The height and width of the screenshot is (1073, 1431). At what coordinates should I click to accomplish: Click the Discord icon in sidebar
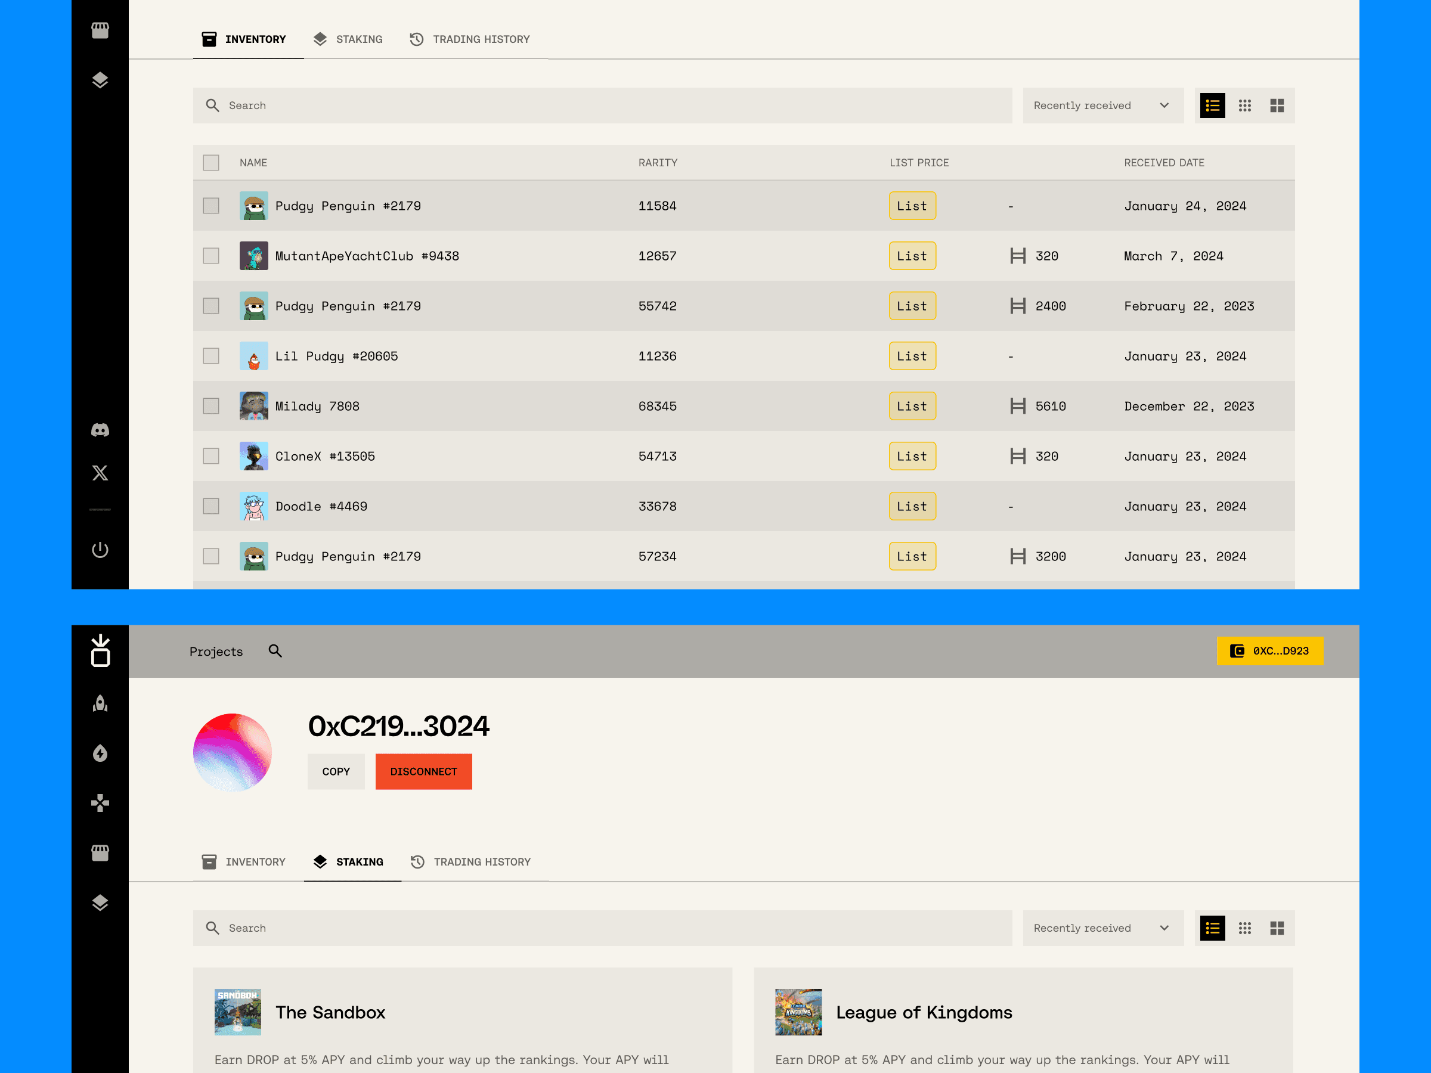pyautogui.click(x=100, y=430)
